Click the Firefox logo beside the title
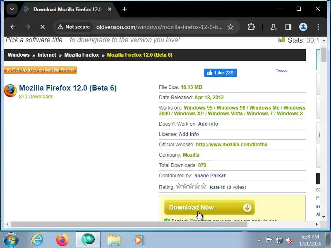 (x=10, y=91)
